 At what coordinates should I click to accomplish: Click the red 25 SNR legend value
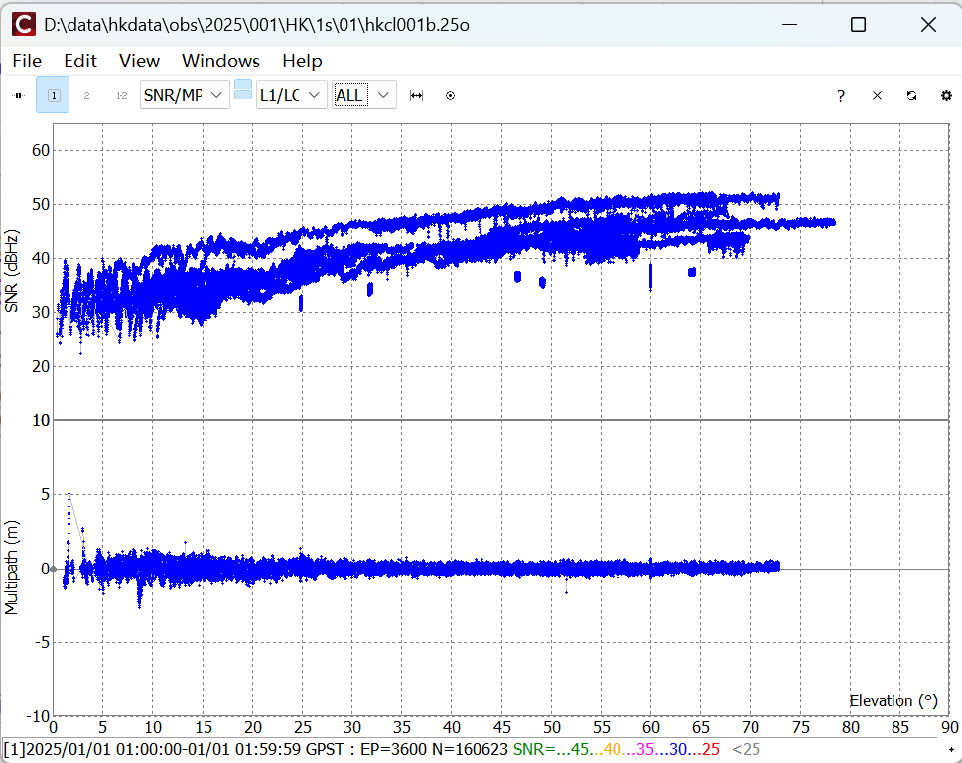[711, 749]
